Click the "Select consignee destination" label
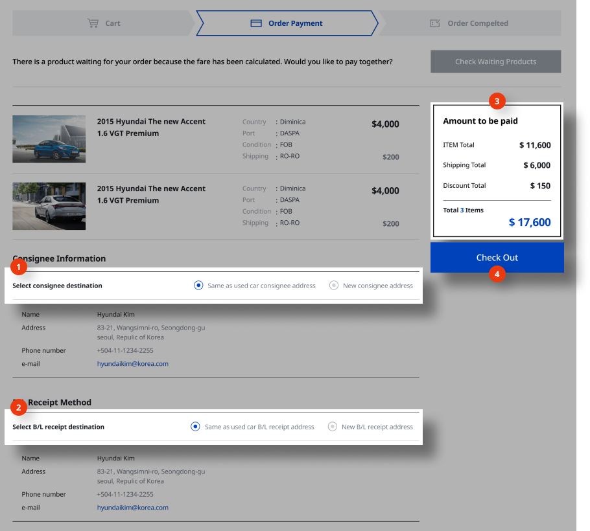The height and width of the screenshot is (531, 590). click(57, 286)
